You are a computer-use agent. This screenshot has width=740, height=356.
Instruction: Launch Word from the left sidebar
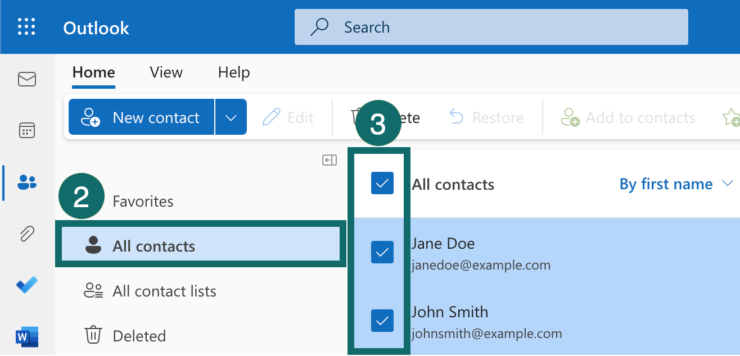[x=27, y=336]
